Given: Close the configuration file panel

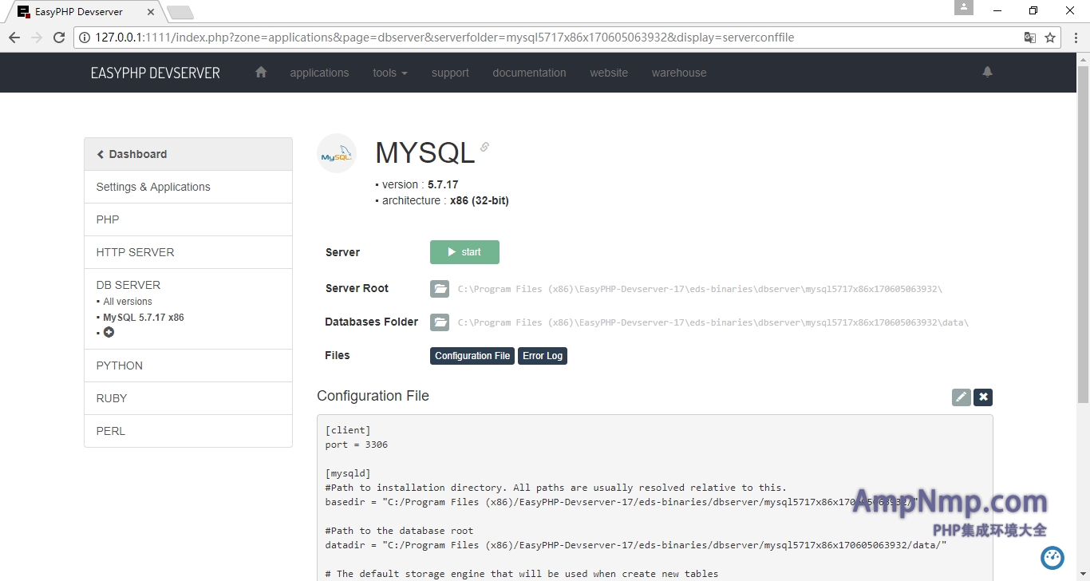Looking at the screenshot, I should (x=983, y=397).
